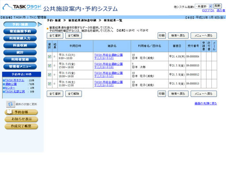This screenshot has height=169, width=226.
Task: Open the 他システム起動 dropdown
Action: [203, 6]
